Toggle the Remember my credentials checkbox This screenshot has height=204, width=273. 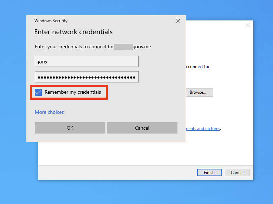(x=38, y=92)
